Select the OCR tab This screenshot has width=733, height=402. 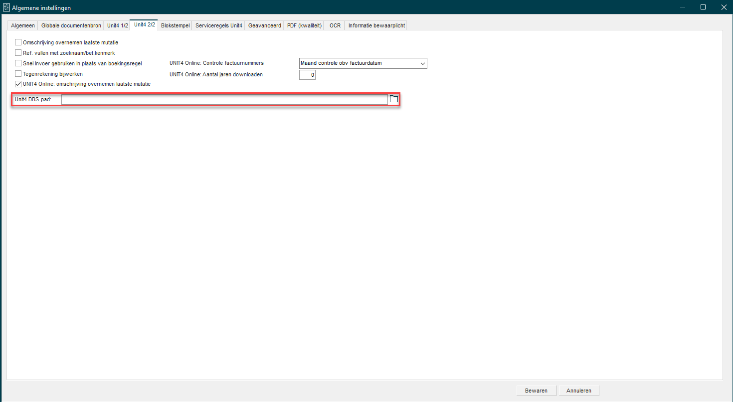click(335, 25)
